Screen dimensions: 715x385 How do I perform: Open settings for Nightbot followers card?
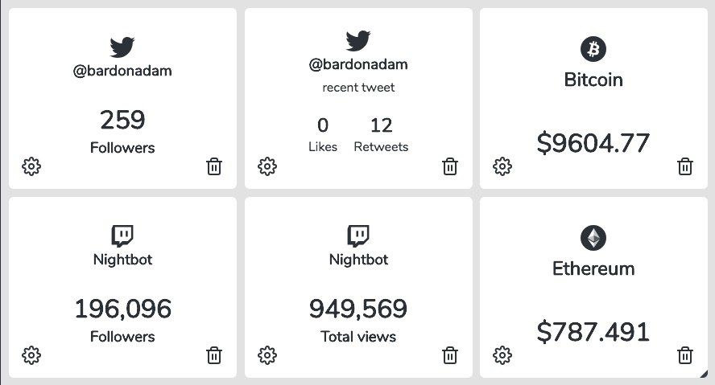(31, 355)
